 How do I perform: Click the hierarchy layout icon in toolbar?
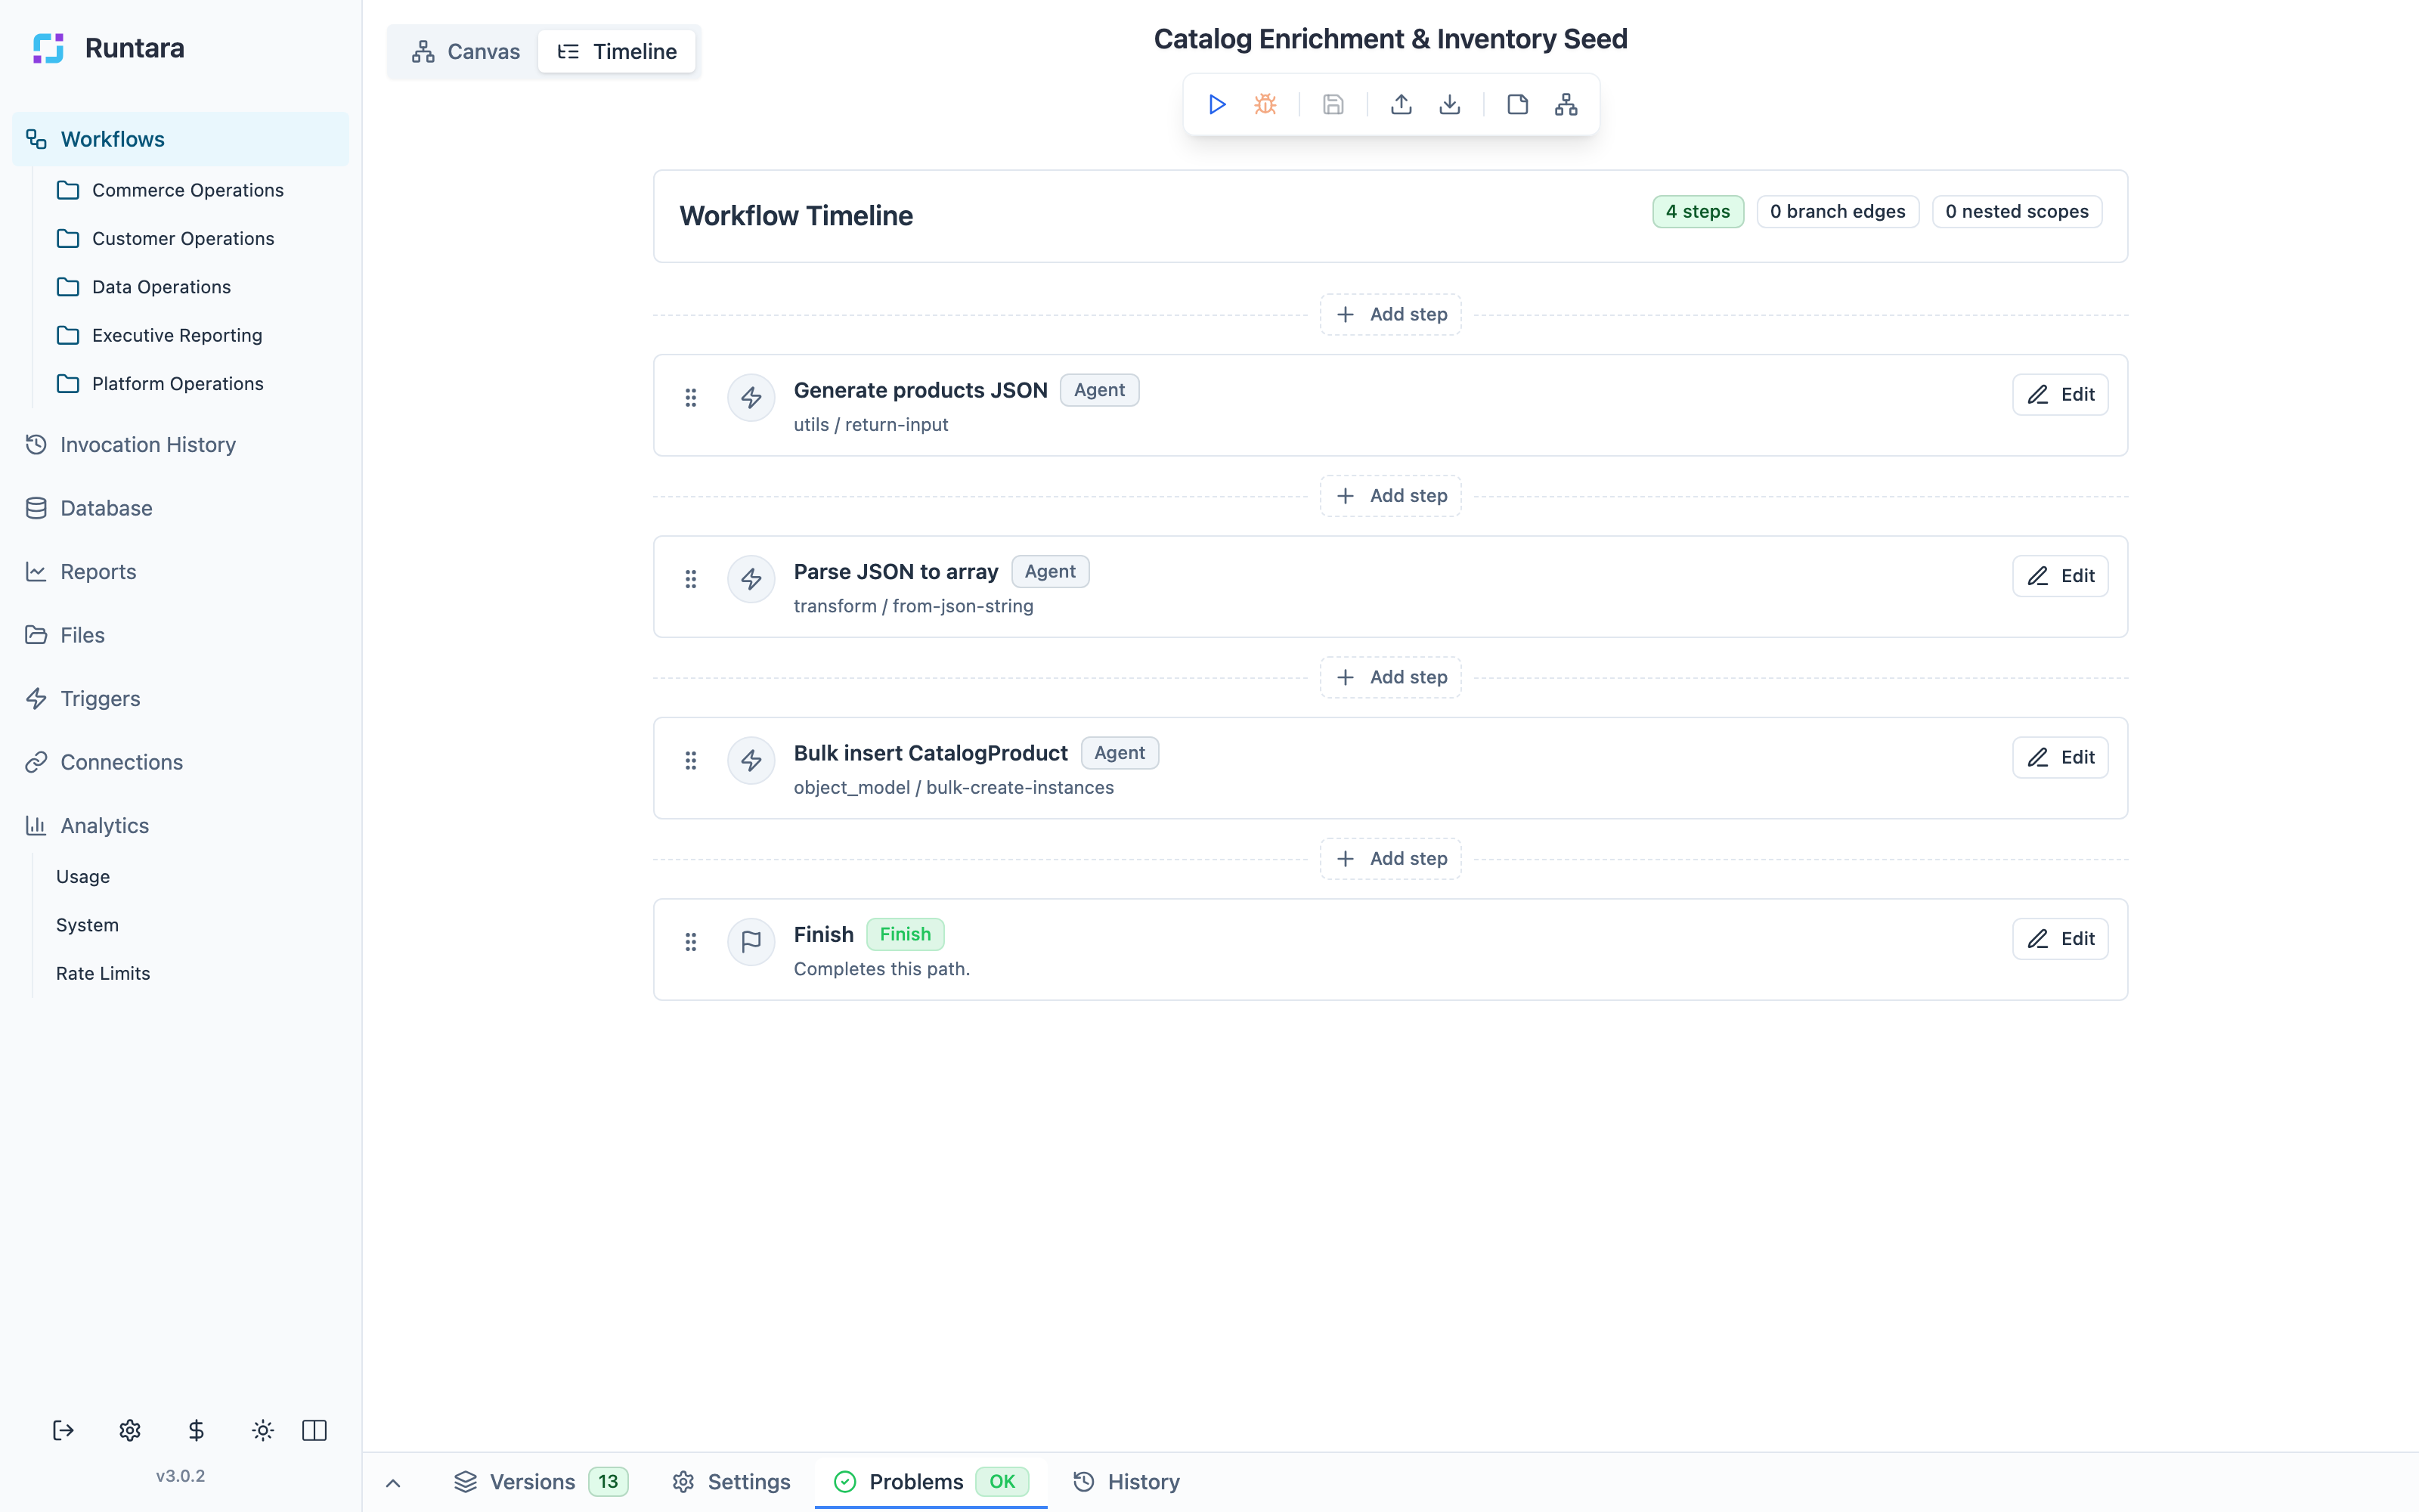coord(1566,104)
